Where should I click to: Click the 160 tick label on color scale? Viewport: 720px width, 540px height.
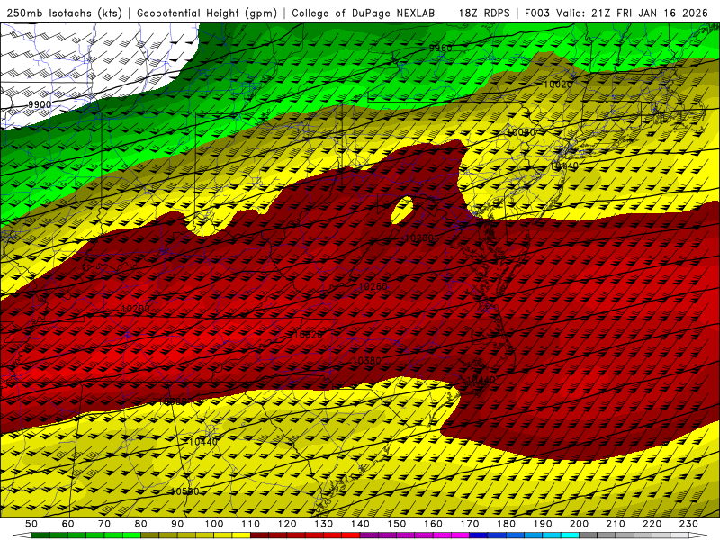[433, 524]
